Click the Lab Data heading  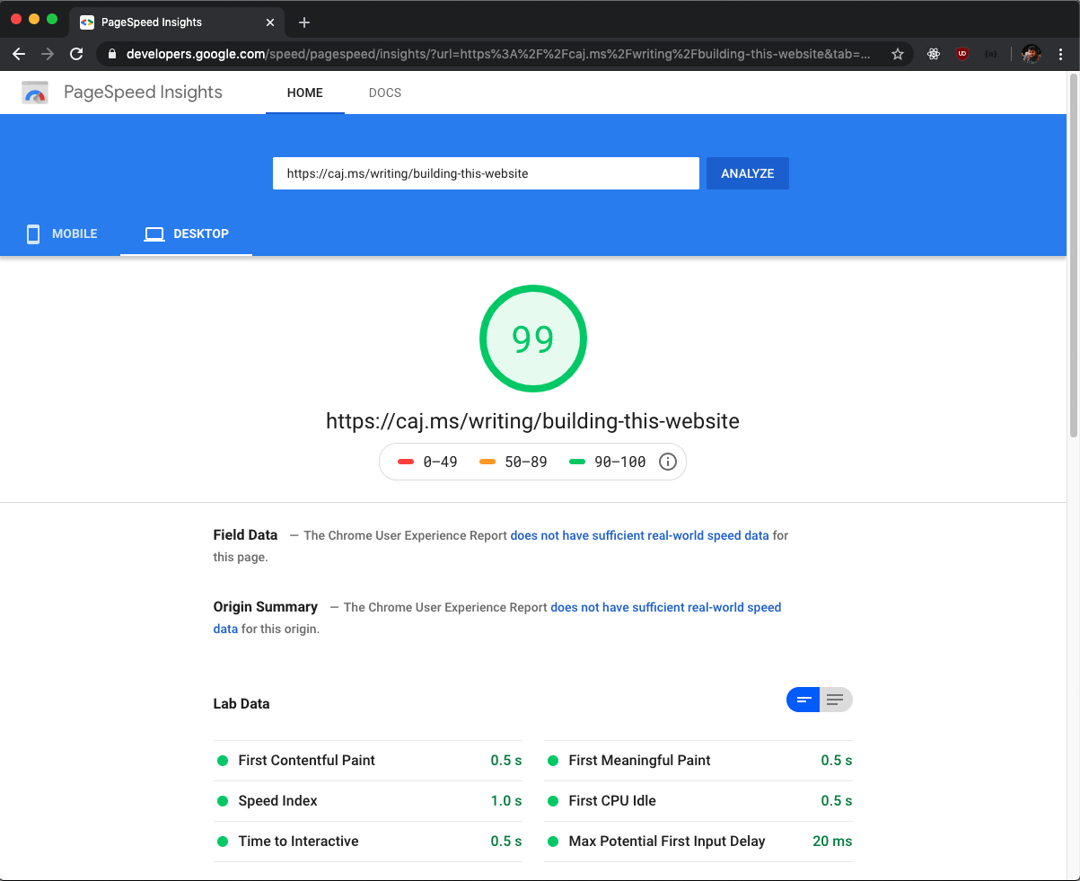coord(241,704)
